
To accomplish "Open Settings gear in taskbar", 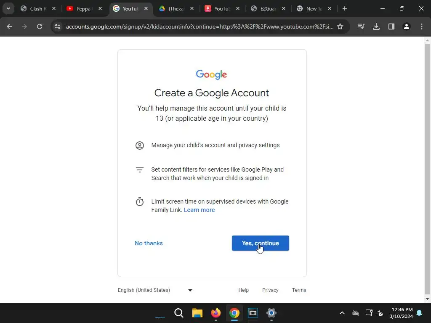I will (271, 313).
